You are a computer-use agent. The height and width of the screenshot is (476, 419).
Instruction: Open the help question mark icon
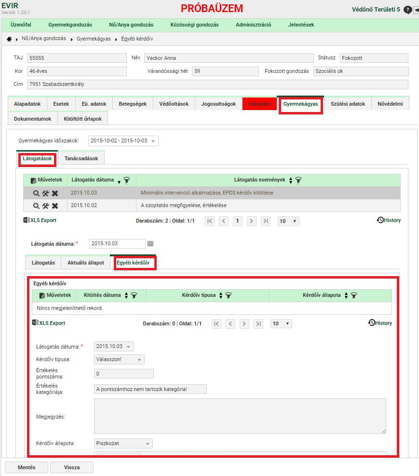click(407, 10)
